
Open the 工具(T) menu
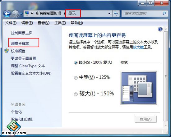(x=60, y=23)
